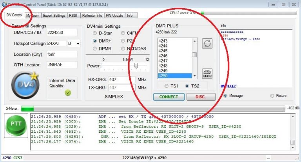Select reflector 4247 in the list
The height and width of the screenshot is (162, 301).
[x=175, y=61]
